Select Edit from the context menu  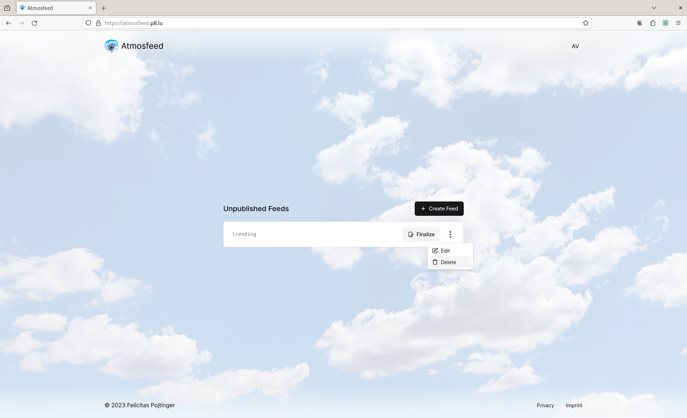tap(445, 251)
